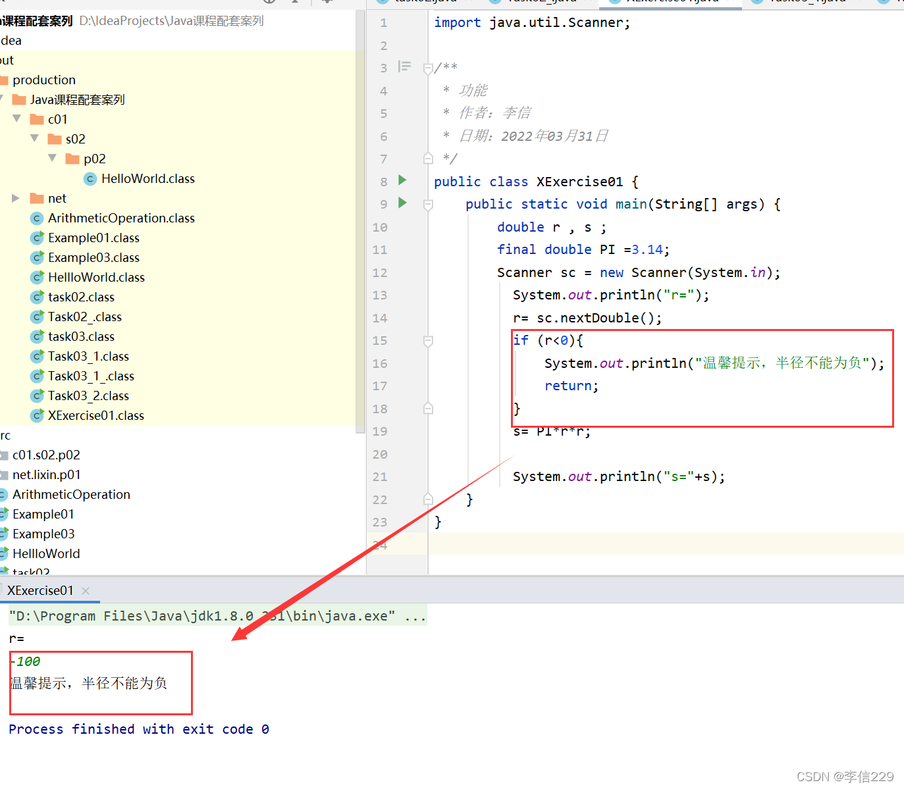Click the Example01.class file icon
The image size is (904, 789).
coord(38,238)
